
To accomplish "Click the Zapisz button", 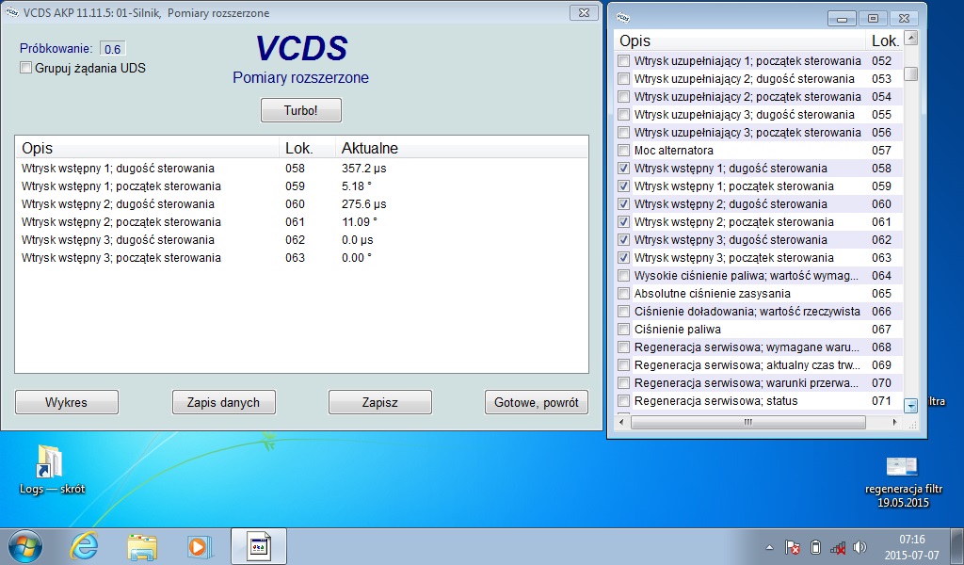I will click(380, 402).
